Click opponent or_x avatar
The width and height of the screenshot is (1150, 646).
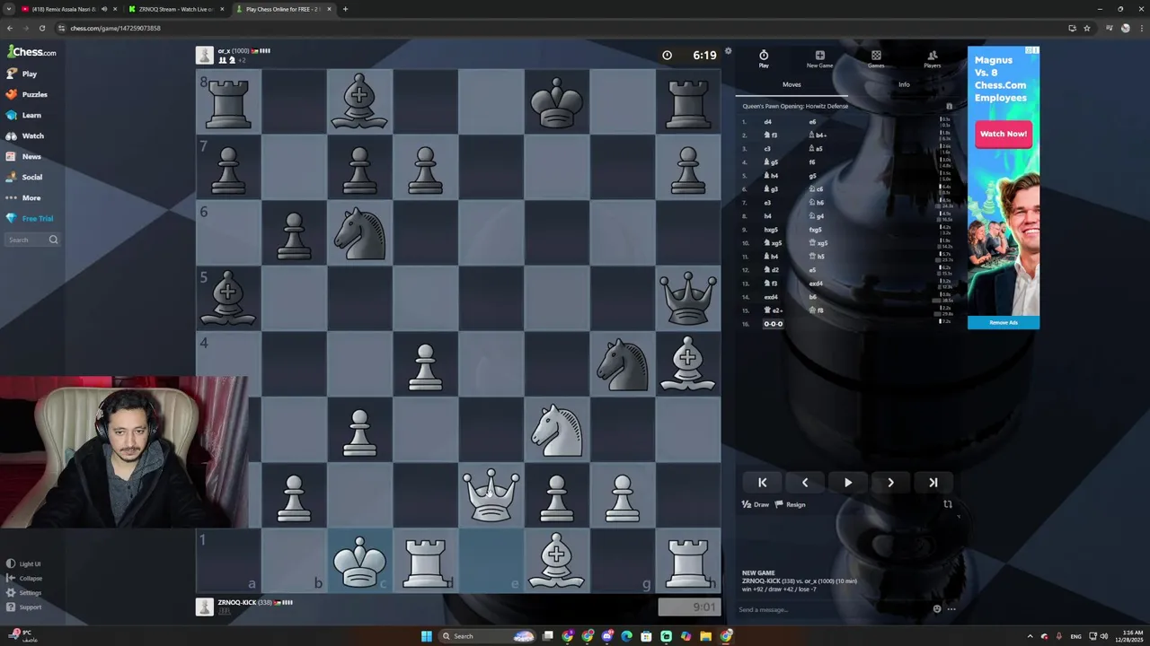(x=205, y=55)
